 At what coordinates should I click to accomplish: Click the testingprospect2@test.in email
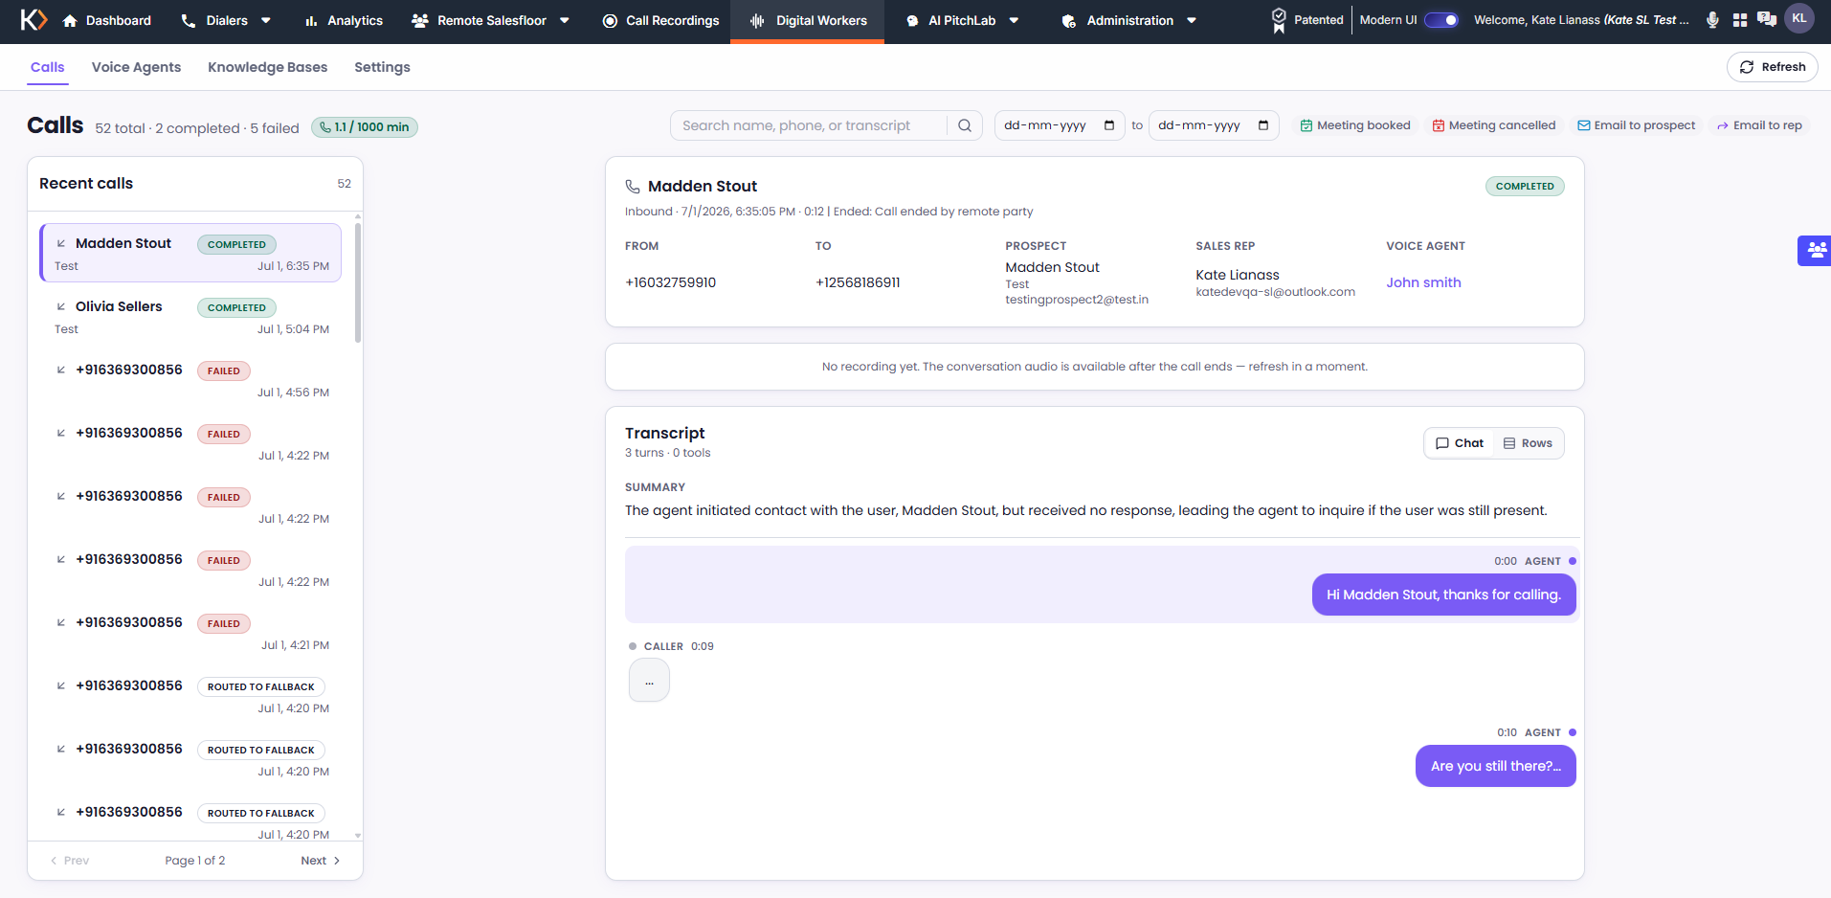click(x=1077, y=300)
